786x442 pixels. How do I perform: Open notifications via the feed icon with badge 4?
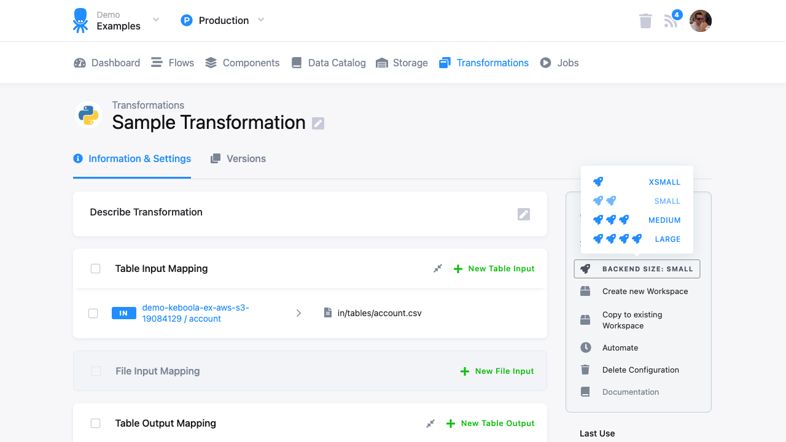pos(671,20)
